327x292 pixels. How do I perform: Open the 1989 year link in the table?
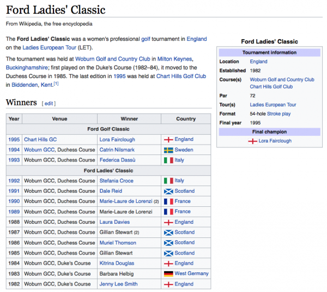coord(14,212)
